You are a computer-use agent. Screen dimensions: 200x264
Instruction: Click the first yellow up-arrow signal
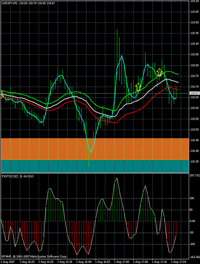138,87
